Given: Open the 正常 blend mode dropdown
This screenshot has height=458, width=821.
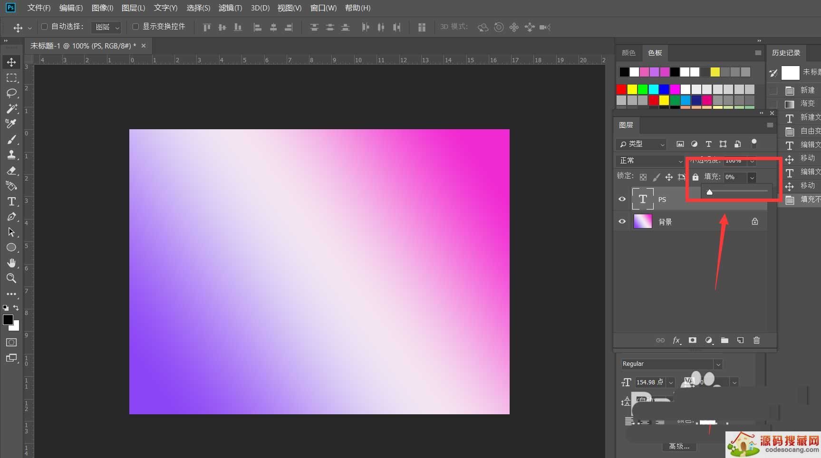Looking at the screenshot, I should (650, 161).
